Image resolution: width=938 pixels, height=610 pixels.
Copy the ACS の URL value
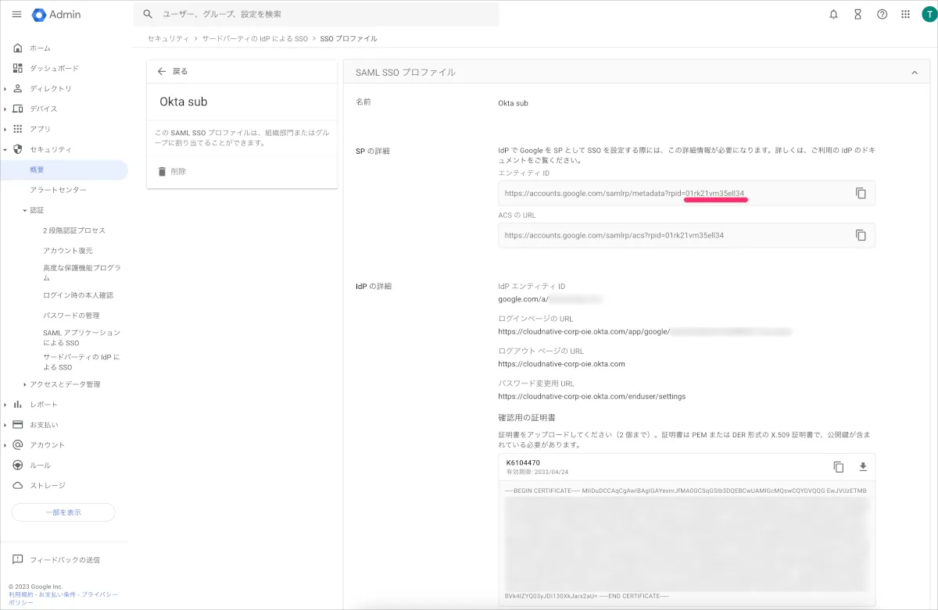pyautogui.click(x=861, y=235)
